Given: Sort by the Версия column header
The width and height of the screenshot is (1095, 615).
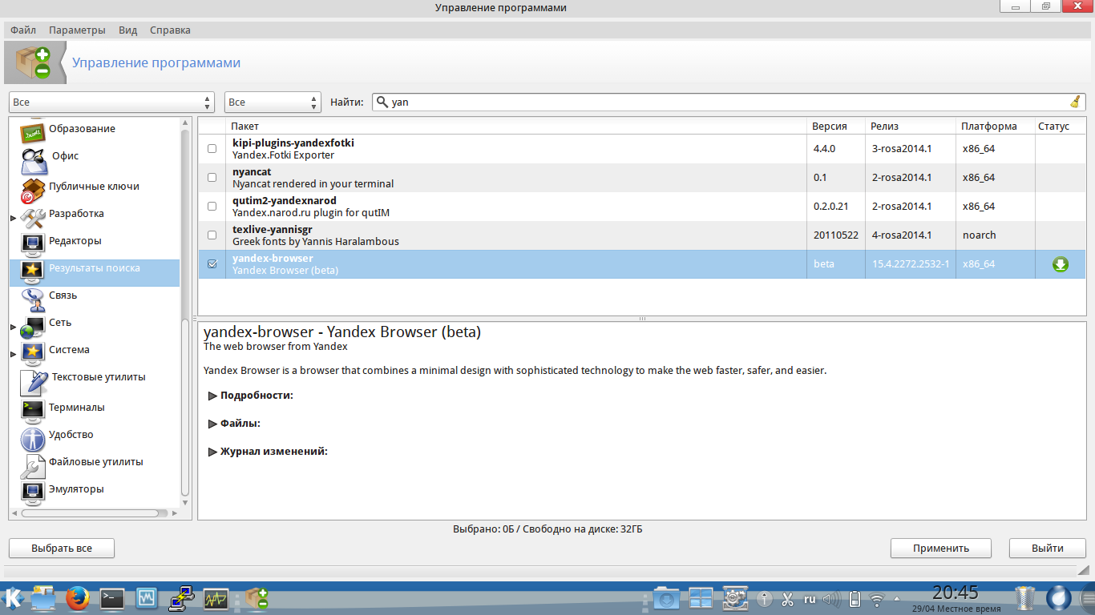Looking at the screenshot, I should click(836, 126).
